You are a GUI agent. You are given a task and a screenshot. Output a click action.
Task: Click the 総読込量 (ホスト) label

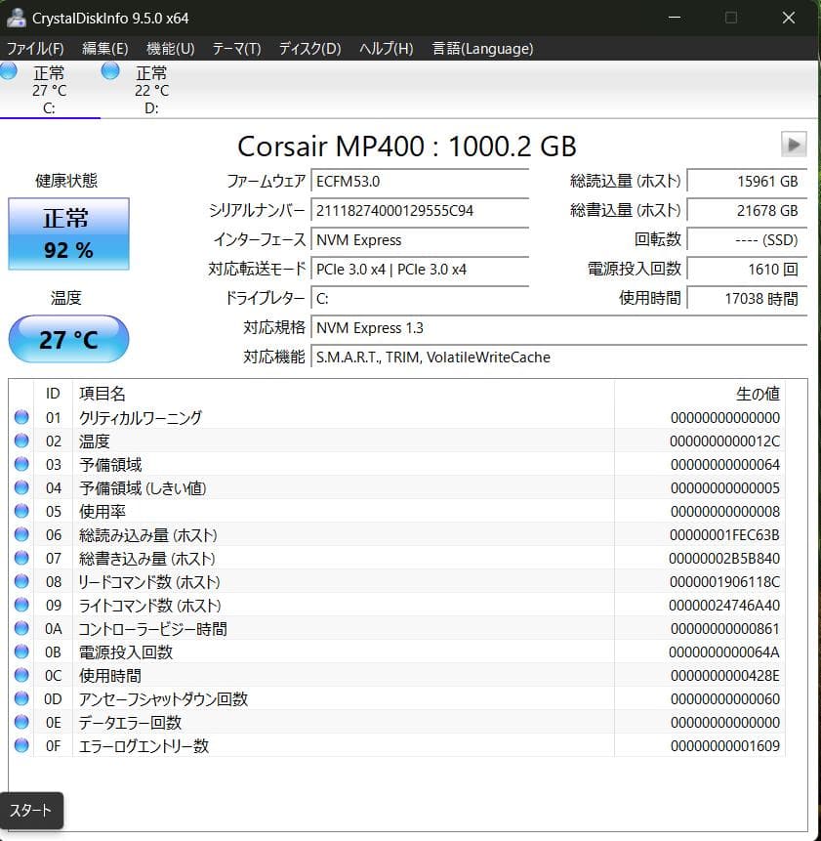pos(625,182)
